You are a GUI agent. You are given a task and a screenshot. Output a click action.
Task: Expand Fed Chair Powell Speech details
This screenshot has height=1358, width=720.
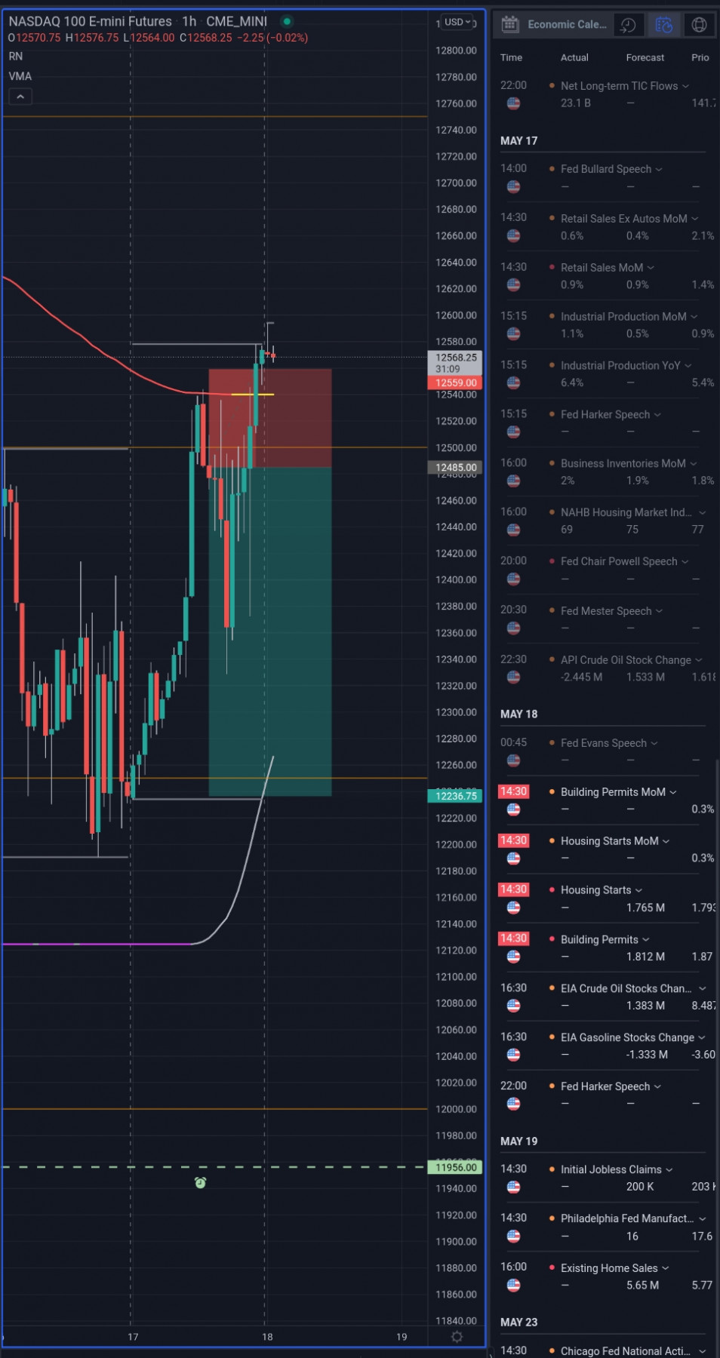[x=685, y=561]
